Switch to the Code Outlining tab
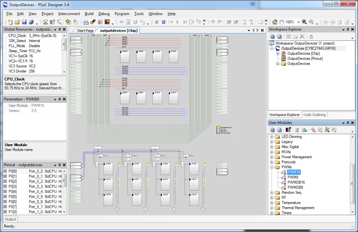 [314, 115]
